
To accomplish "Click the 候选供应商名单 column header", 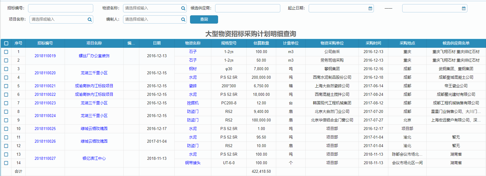I will tap(456, 43).
